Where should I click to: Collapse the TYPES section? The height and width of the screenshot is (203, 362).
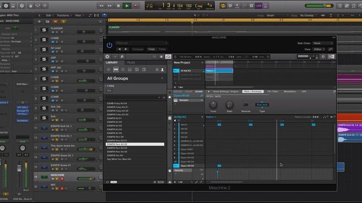(110, 86)
